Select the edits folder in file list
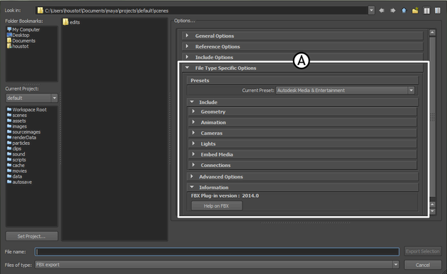The width and height of the screenshot is (447, 274). tap(71, 22)
